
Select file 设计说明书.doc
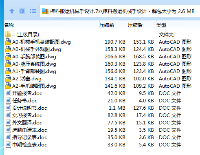pos(30,108)
